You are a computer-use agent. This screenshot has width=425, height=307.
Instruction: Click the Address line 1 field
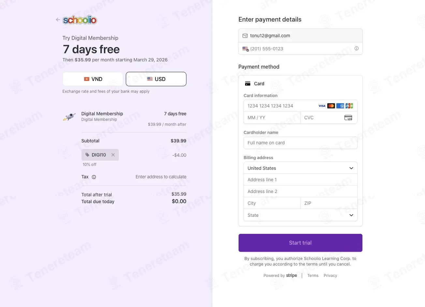tap(300, 180)
